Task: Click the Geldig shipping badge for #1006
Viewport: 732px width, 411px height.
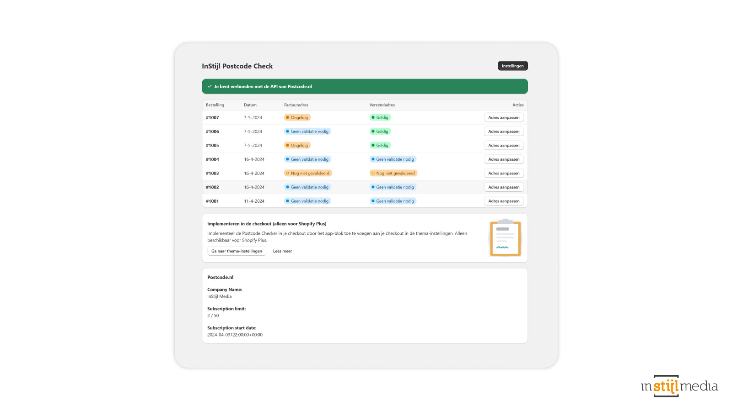Action: click(380, 132)
